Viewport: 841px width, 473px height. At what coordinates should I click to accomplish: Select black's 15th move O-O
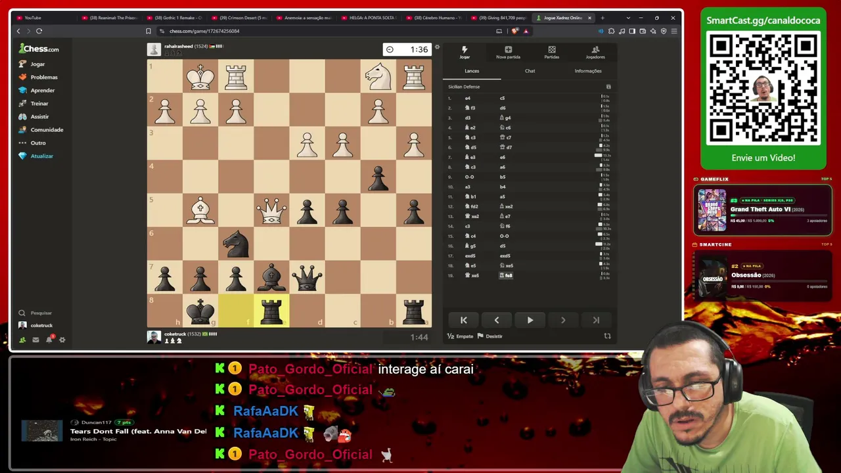(x=505, y=236)
